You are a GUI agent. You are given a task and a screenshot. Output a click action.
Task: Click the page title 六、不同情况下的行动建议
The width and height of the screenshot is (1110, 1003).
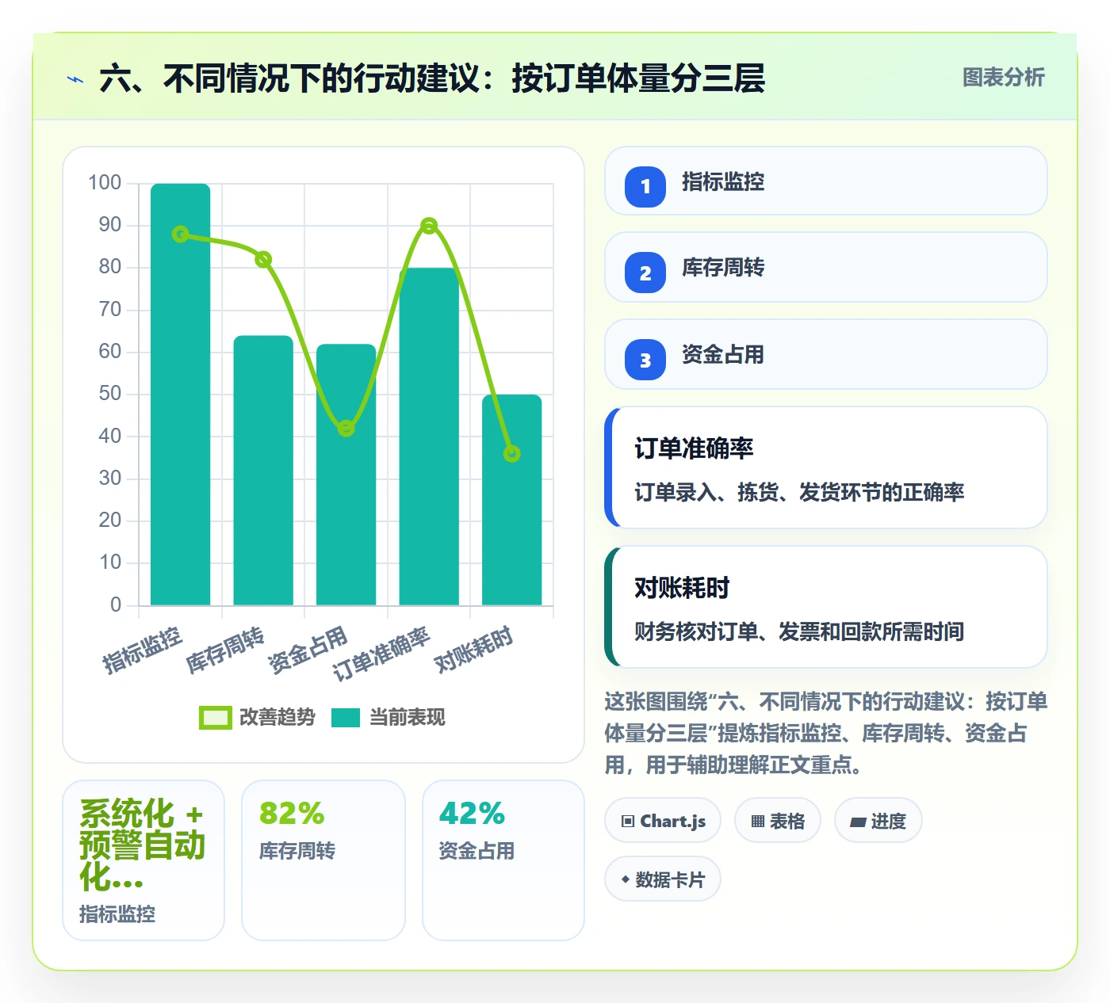pyautogui.click(x=432, y=78)
